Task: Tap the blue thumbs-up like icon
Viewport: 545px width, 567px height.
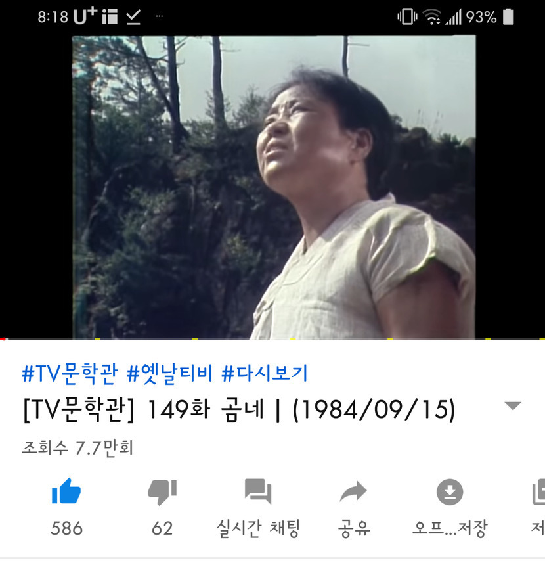Action: coord(66,491)
